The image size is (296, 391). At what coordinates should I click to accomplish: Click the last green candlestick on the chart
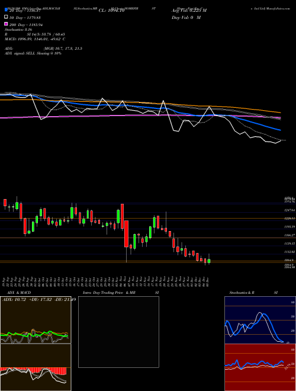click(209, 261)
